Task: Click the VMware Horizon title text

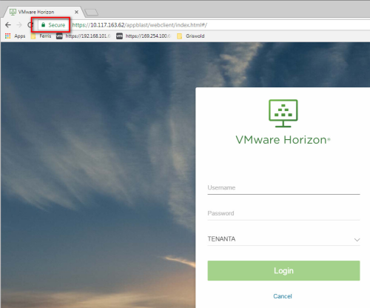Action: (283, 140)
